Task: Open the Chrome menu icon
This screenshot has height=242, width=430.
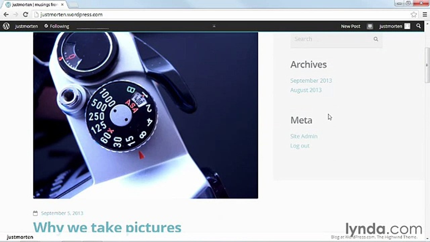Action: click(x=425, y=14)
